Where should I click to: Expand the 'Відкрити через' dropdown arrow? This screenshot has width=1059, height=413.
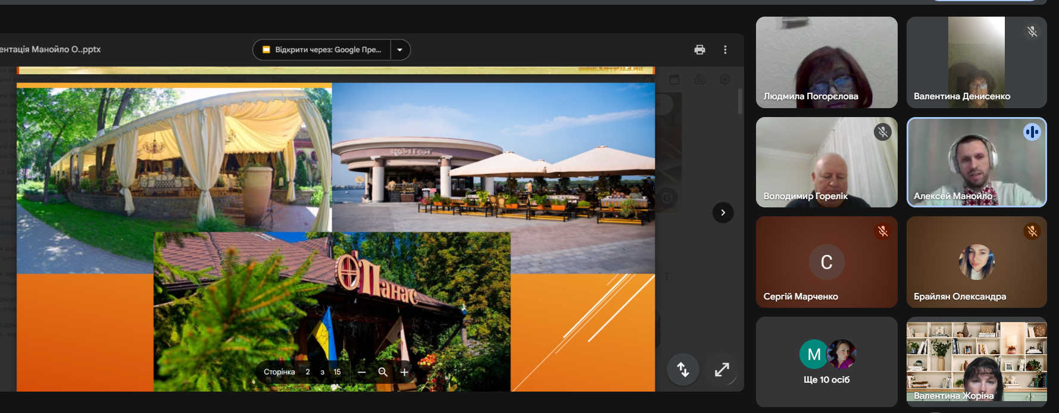point(400,50)
